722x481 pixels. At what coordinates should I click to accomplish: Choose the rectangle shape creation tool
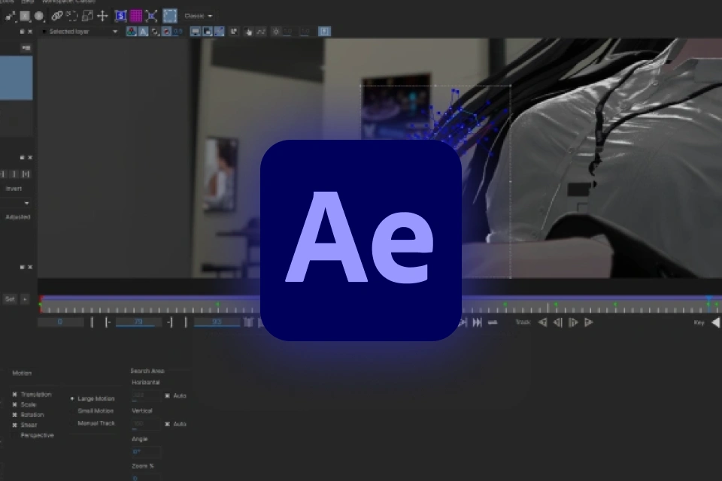(x=25, y=16)
